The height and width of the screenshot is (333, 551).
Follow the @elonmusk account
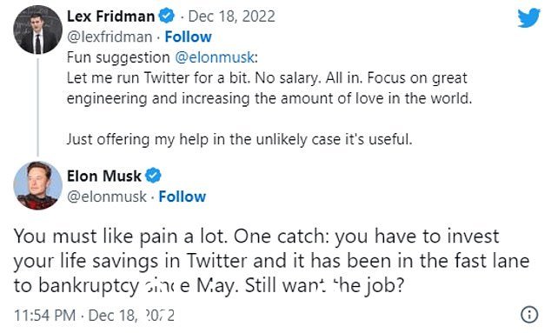183,196
